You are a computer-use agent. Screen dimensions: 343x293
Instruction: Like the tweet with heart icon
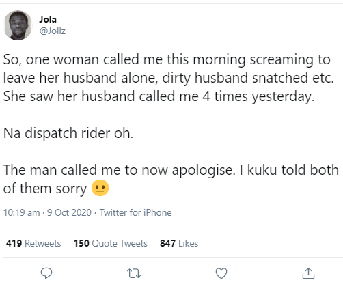[221, 273]
